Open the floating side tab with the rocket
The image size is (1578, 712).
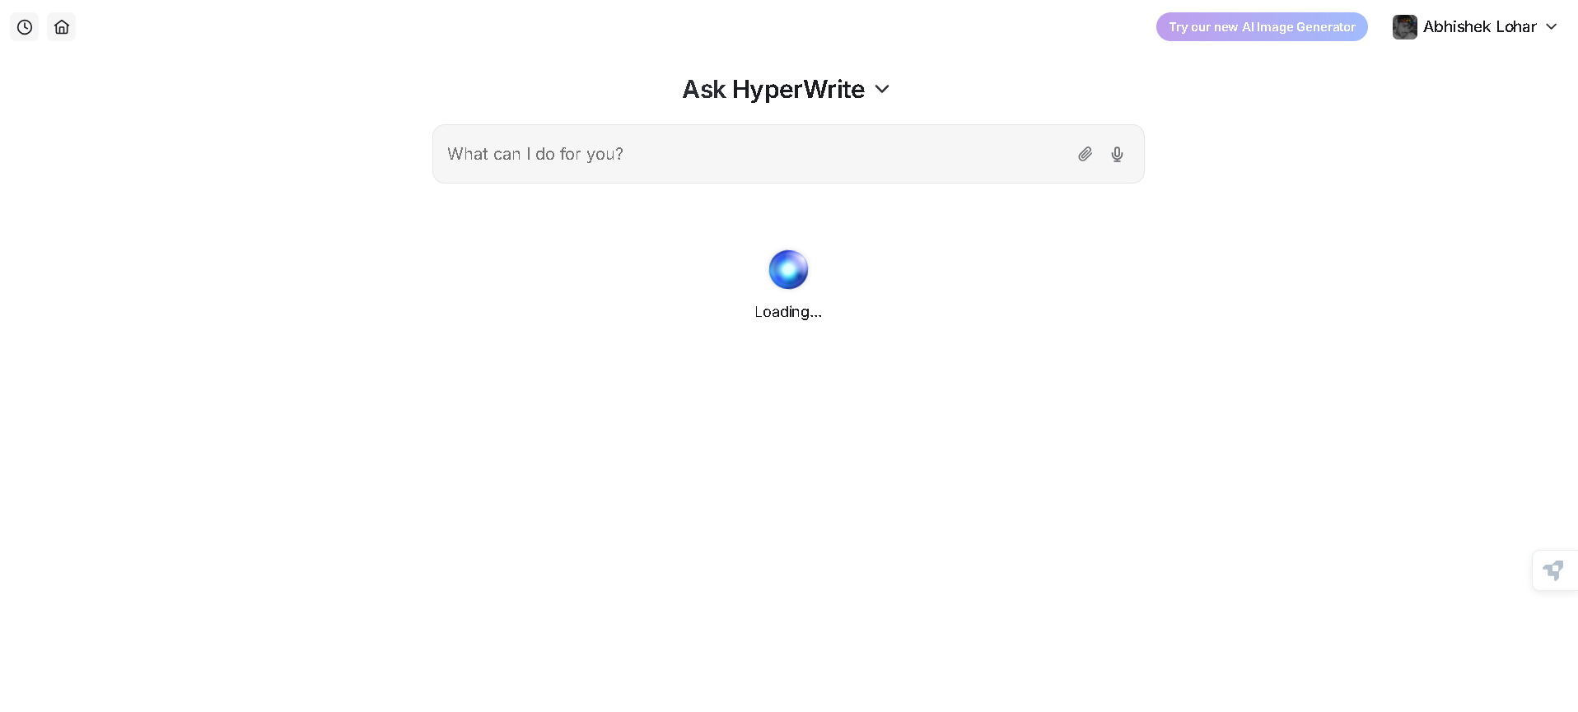(1554, 570)
